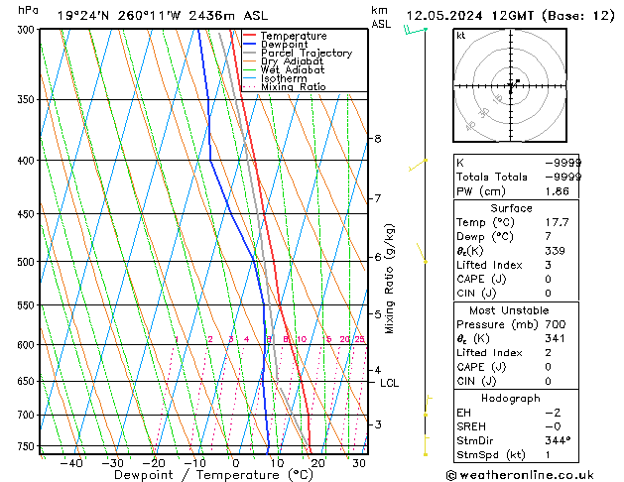
Task: Click the green wind barb at 300 hPa
Action: [x=416, y=30]
